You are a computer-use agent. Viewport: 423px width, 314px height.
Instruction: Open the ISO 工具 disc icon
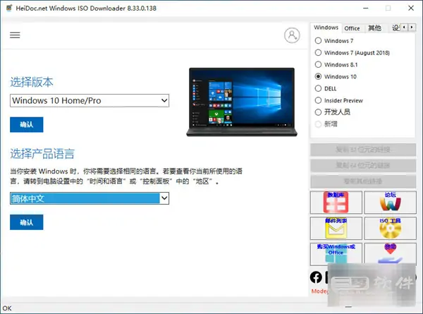pos(390,228)
